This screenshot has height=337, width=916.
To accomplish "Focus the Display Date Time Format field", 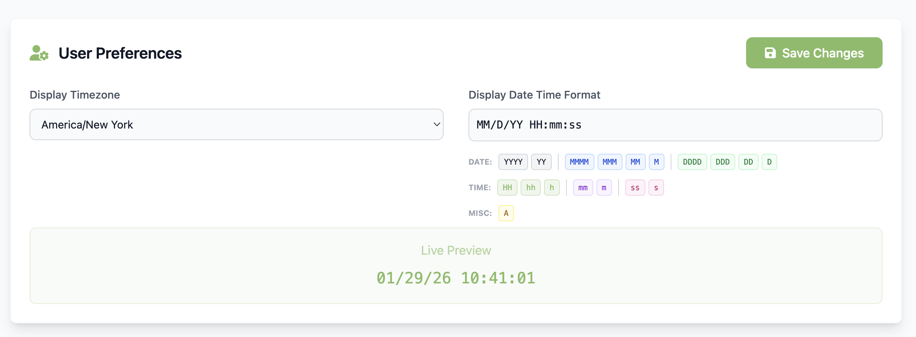I will [x=675, y=125].
